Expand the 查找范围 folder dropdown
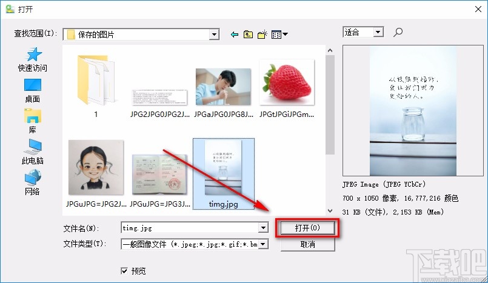 [x=214, y=35]
